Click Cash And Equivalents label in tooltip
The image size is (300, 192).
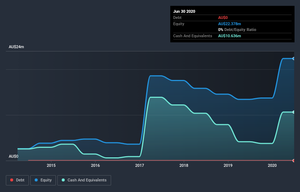click(x=193, y=36)
